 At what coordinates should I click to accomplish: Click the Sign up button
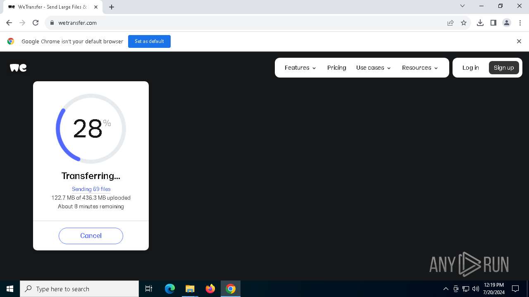point(504,68)
